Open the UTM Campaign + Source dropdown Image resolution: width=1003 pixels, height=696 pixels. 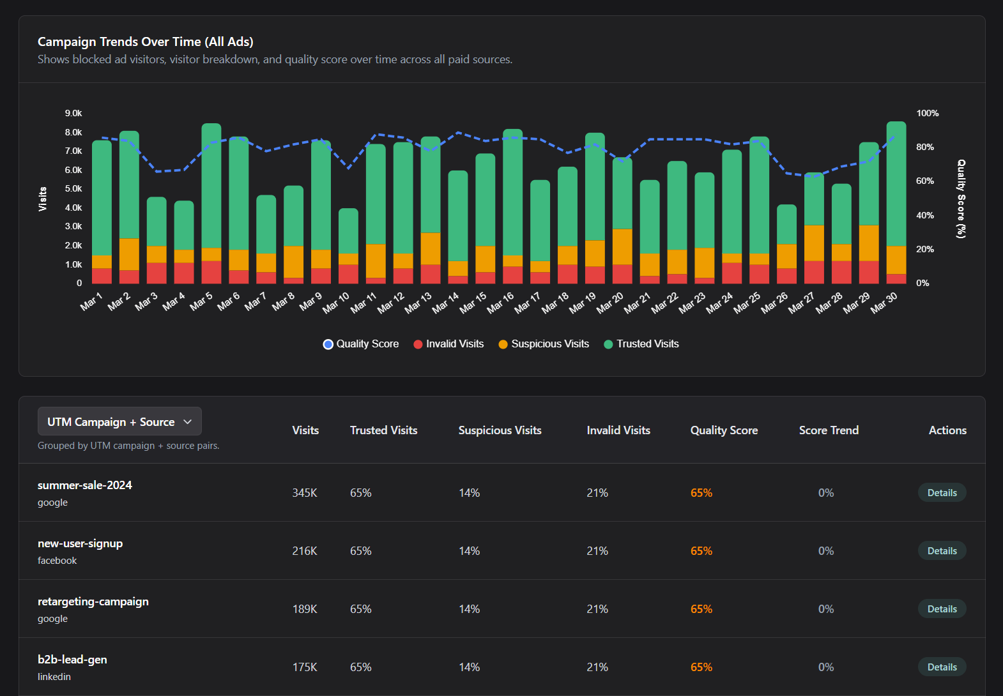119,422
